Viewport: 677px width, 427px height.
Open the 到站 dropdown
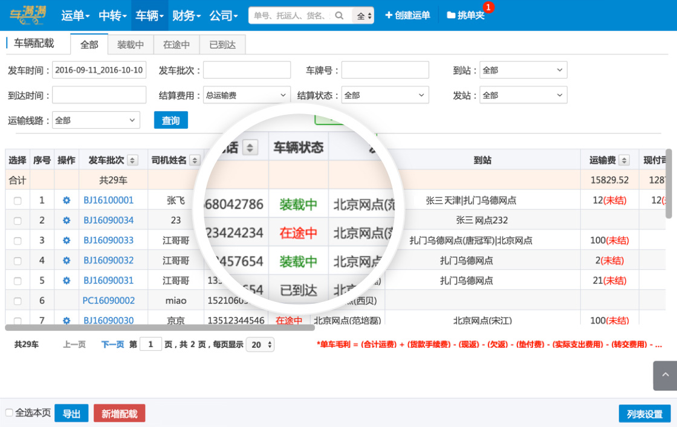523,70
